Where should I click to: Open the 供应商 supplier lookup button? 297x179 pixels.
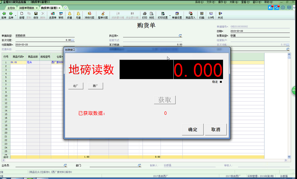click(180, 36)
